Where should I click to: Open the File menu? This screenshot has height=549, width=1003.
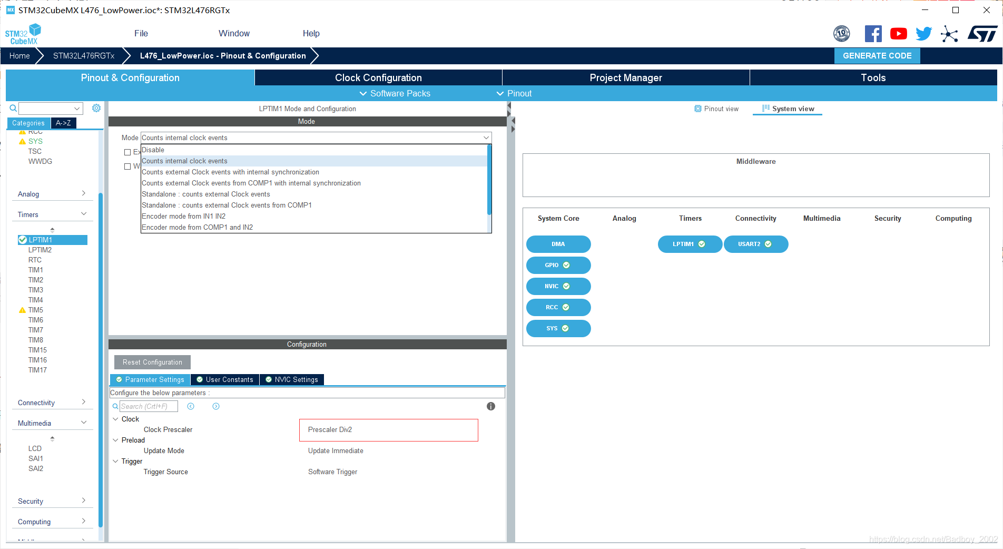(x=141, y=33)
